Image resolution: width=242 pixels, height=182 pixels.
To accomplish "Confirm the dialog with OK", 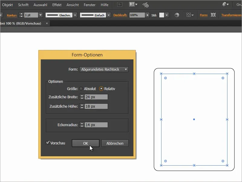I will tap(86, 143).
